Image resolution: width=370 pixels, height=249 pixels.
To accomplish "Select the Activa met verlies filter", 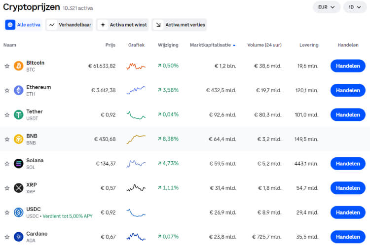I will tap(179, 25).
